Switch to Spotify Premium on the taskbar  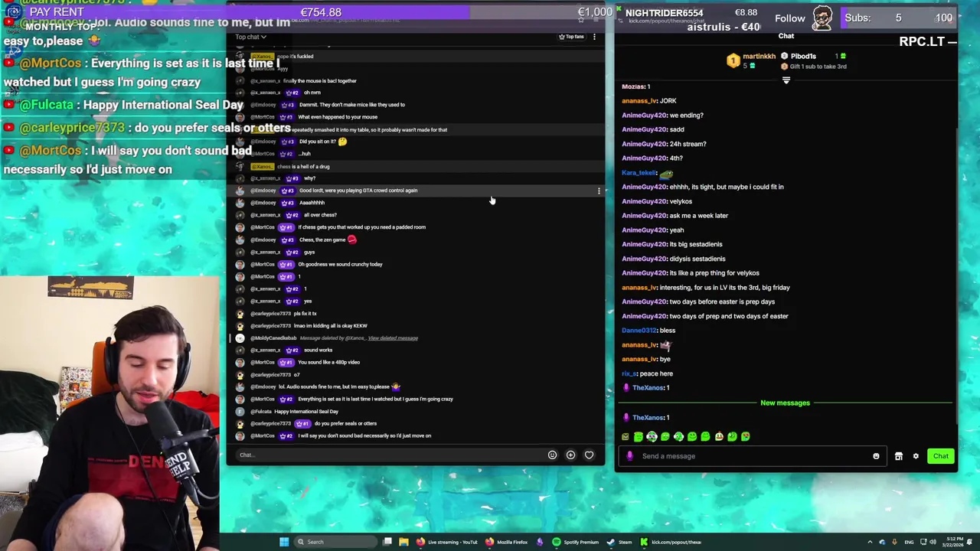coord(575,542)
